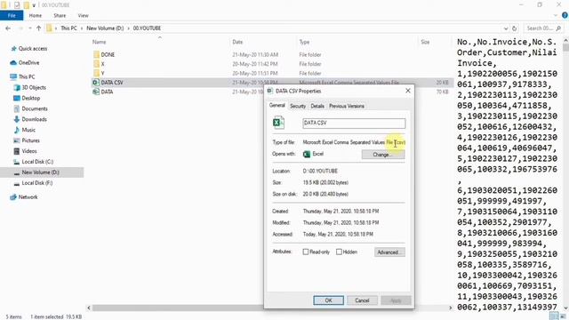Open the Share ribbon tab

60,16
